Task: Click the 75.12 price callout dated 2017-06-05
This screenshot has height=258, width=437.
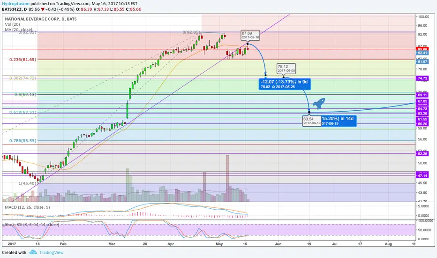Action: [x=286, y=68]
